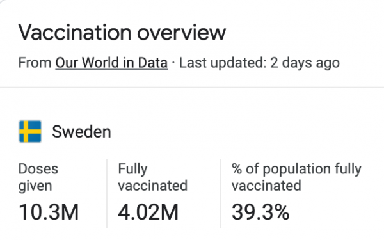The height and width of the screenshot is (240, 384).
Task: Open the Our World in Data link
Action: point(111,63)
